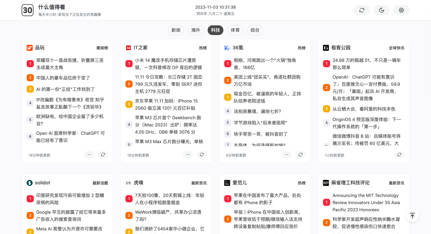Click the solidot source logo icon
Image resolution: width=431 pixels, height=234 pixels.
point(30,183)
